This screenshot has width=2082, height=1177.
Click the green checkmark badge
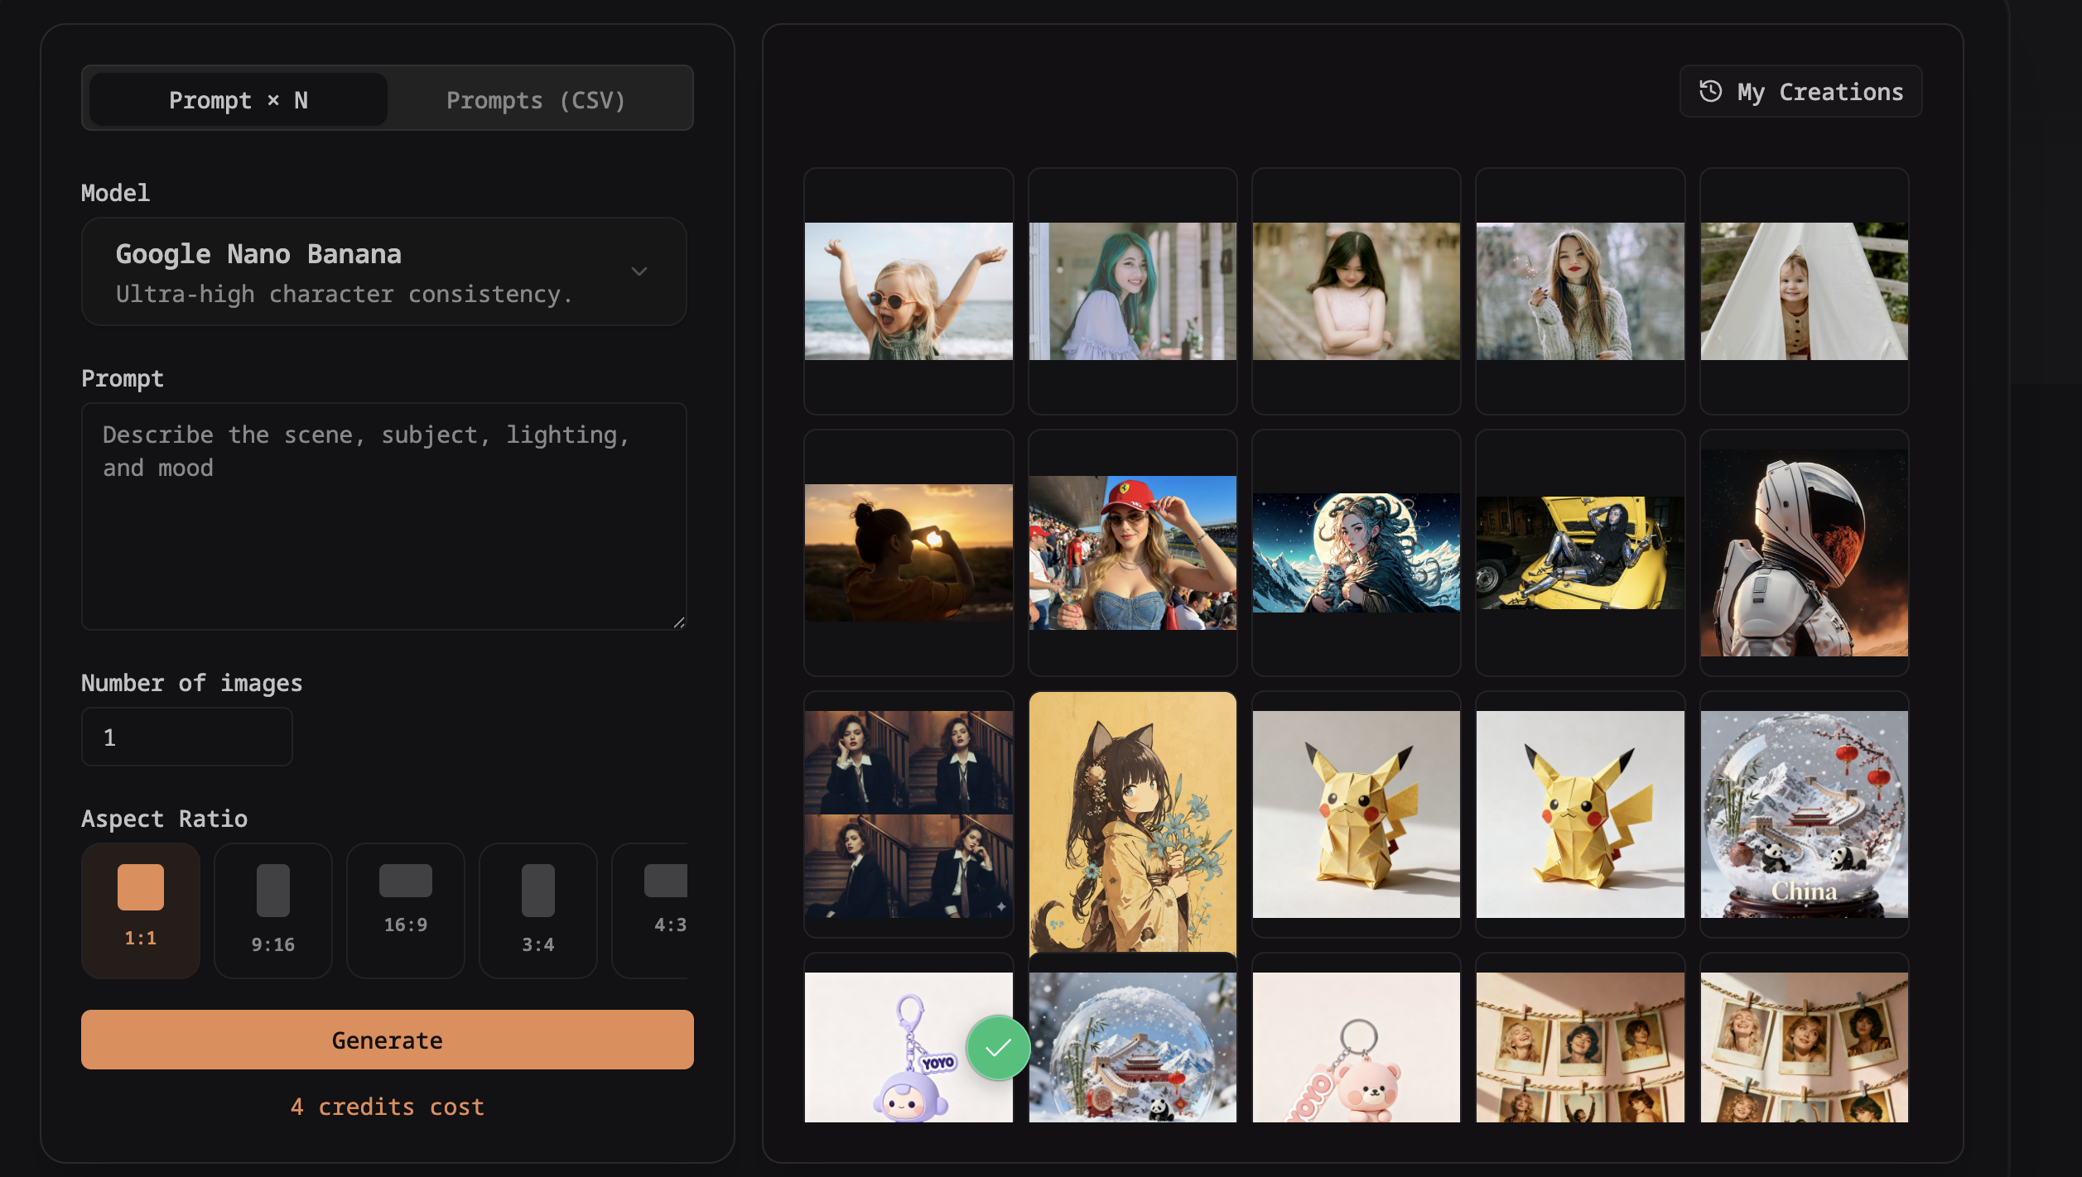[x=998, y=1048]
